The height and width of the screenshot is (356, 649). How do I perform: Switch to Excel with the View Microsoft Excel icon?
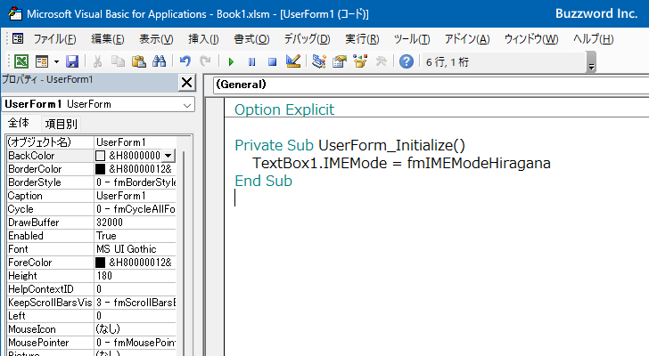(x=21, y=61)
